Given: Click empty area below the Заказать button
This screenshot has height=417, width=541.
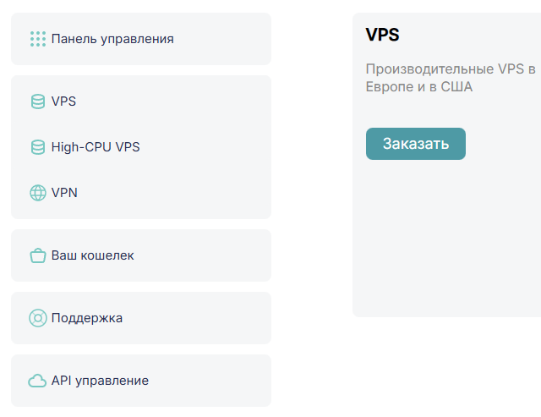Looking at the screenshot, I should click(440, 237).
